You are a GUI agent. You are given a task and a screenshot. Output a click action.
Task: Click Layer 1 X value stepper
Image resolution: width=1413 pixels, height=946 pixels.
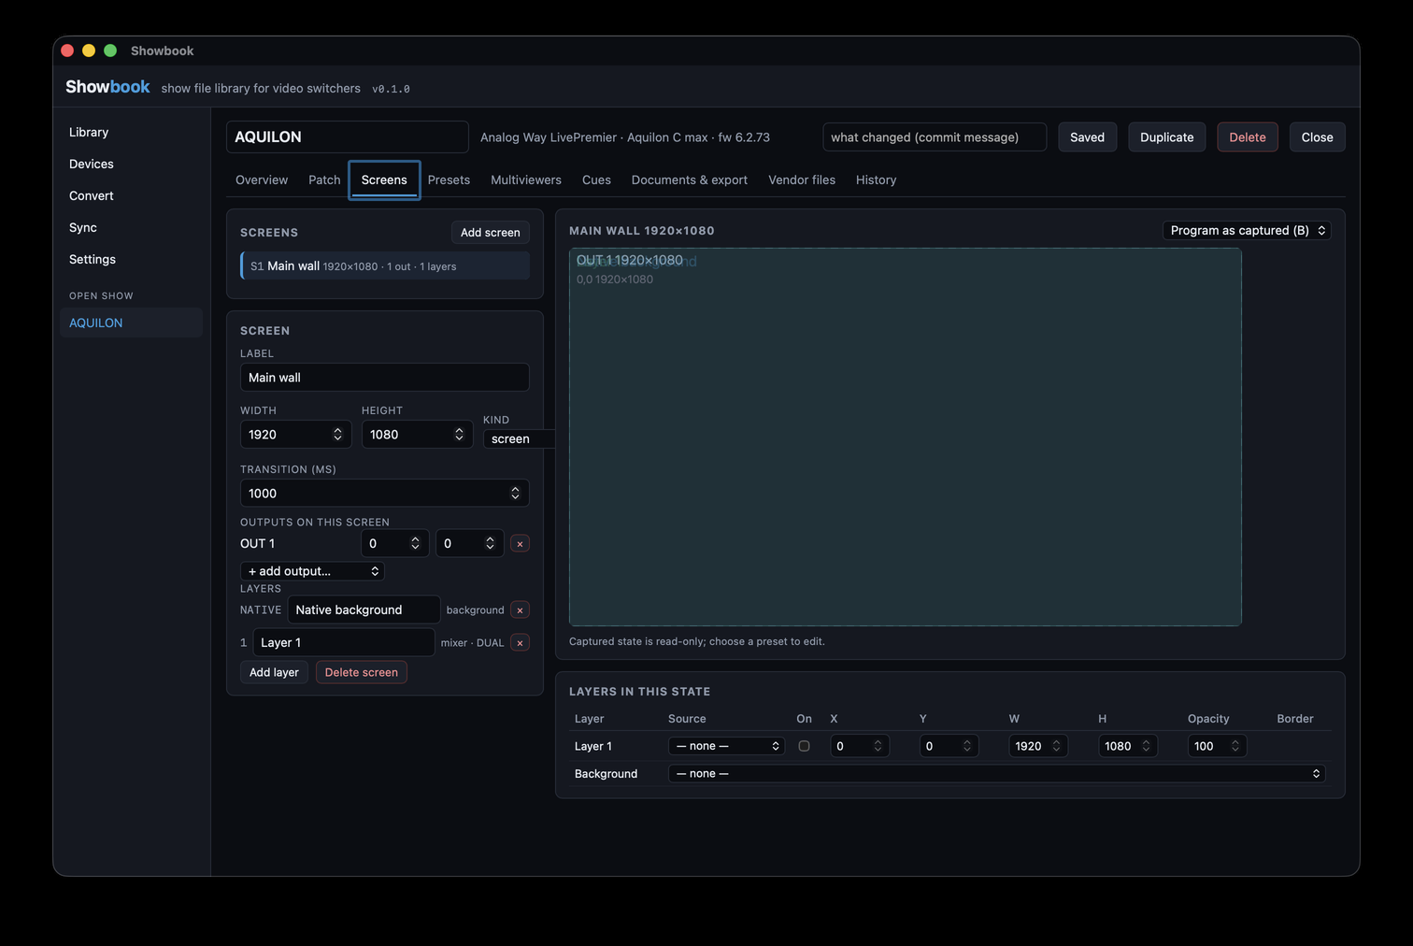(878, 746)
